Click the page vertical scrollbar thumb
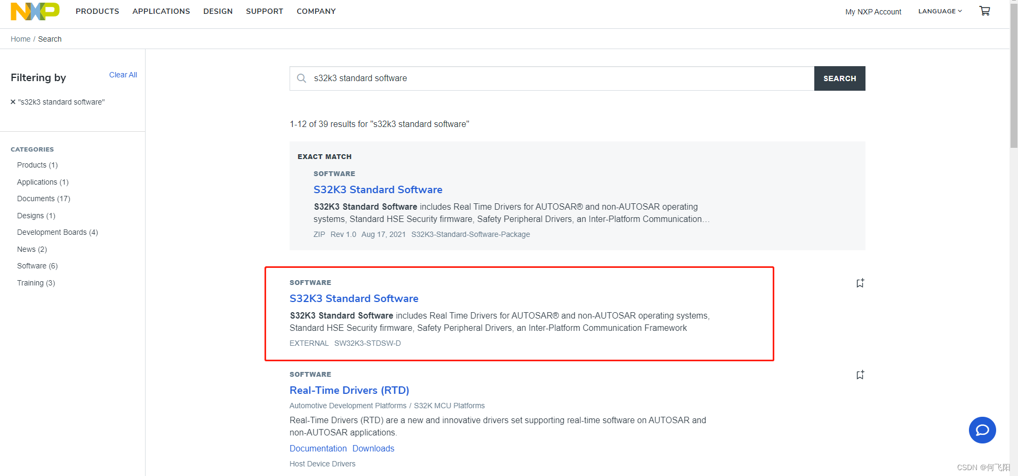 tap(1014, 75)
